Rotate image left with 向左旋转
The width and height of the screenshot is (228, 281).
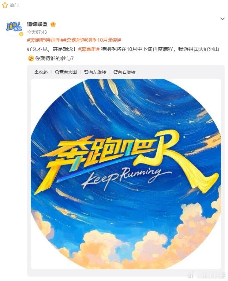pos(95,72)
